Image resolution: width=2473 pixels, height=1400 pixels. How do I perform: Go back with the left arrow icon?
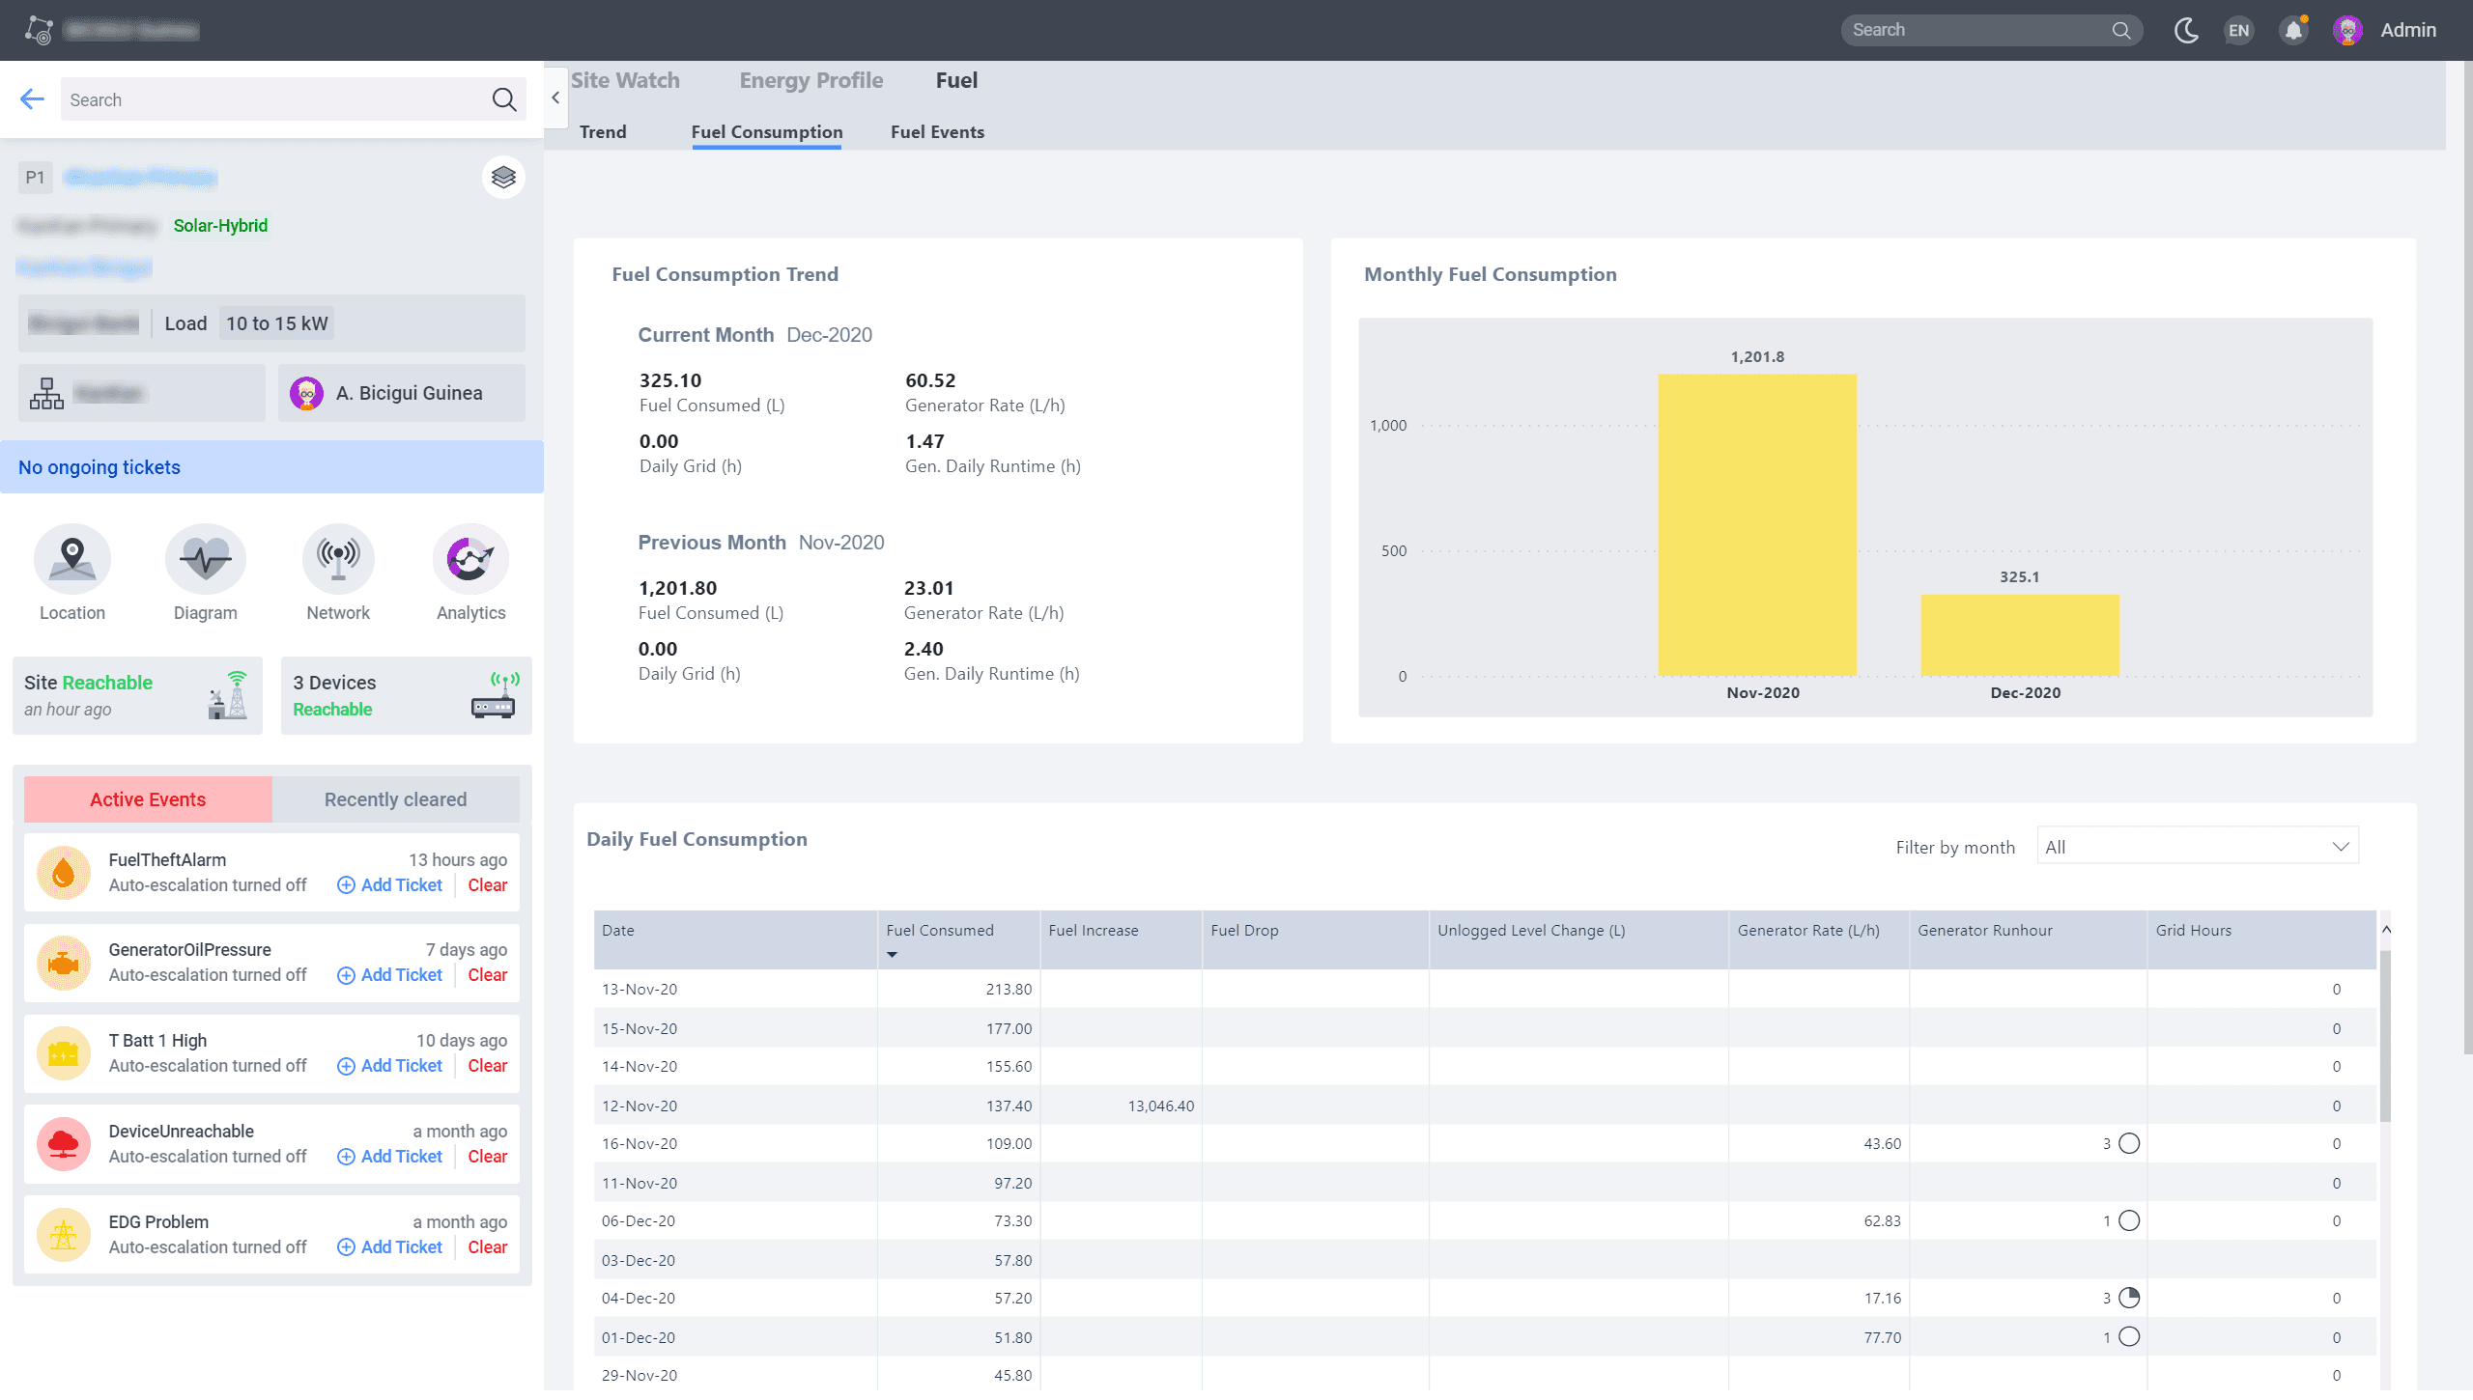coord(32,98)
